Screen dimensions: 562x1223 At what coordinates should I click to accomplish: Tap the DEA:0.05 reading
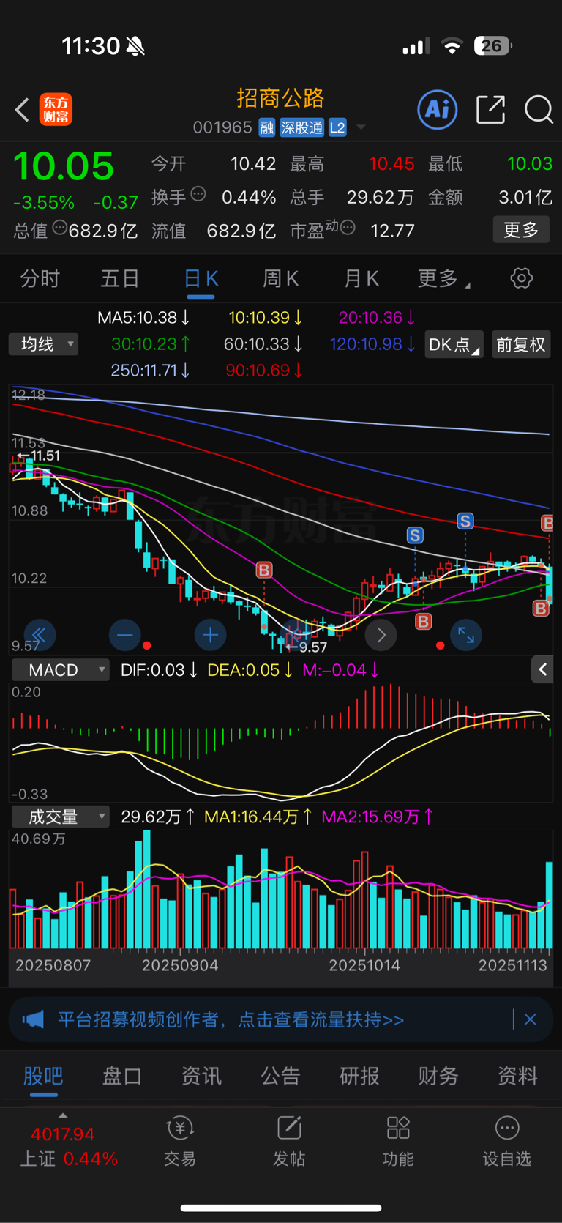click(250, 670)
